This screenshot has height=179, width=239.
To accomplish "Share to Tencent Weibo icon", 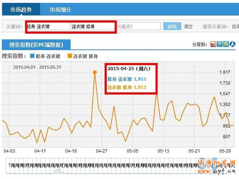I will (219, 44).
